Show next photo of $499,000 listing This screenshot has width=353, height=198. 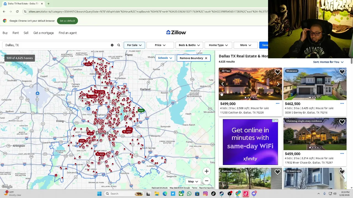[x=278, y=84]
